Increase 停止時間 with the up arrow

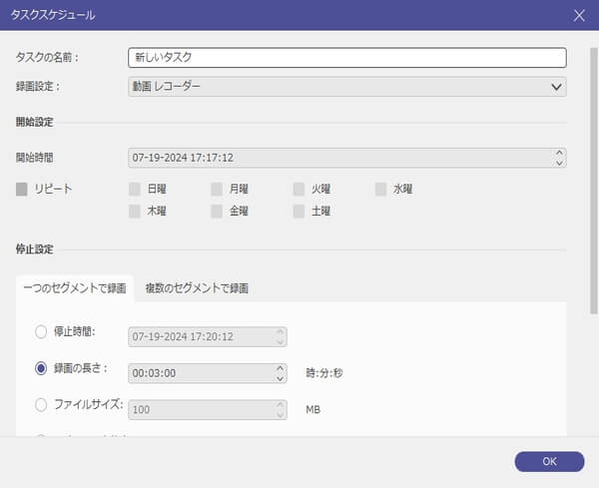(x=280, y=332)
